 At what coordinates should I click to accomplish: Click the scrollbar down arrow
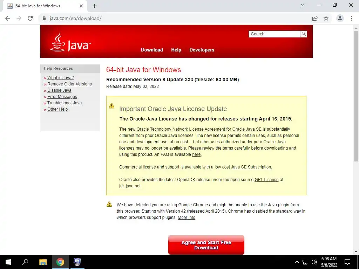[356, 252]
